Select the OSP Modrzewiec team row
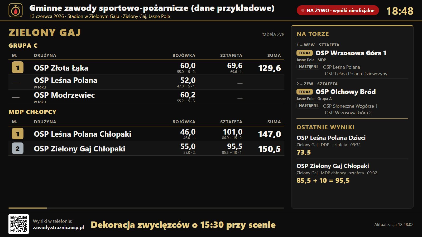422x237 pixels. tap(146, 97)
